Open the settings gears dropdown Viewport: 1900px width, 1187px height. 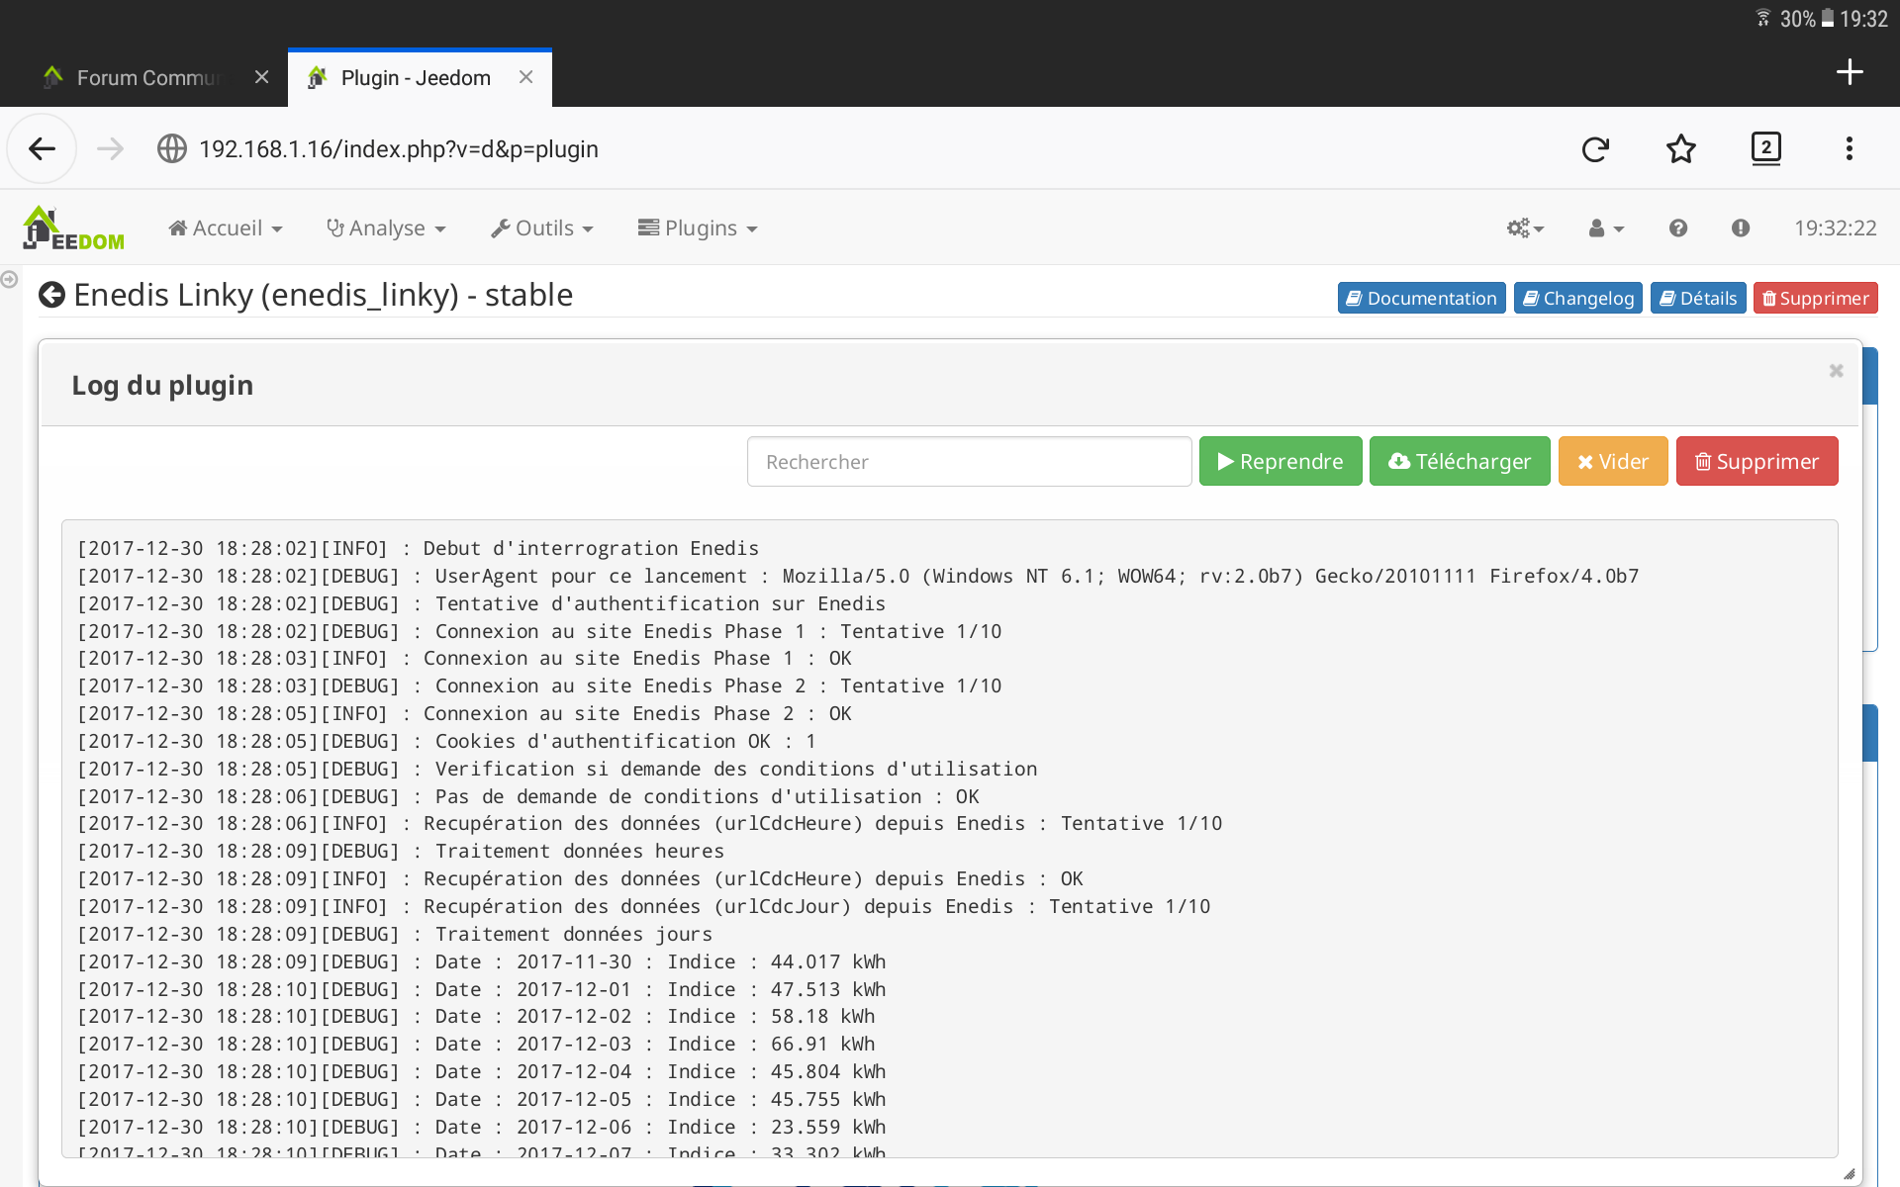1525,228
